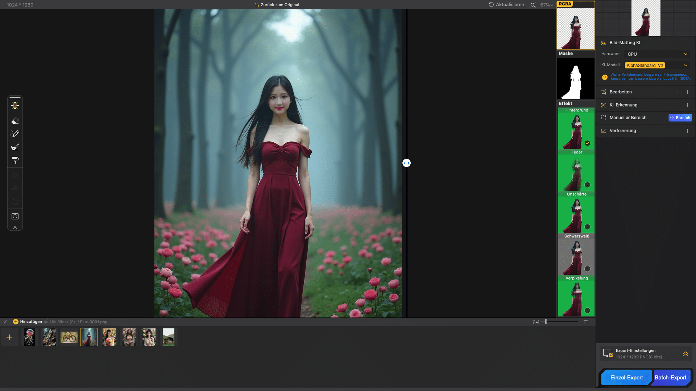
Task: Select the bicycle image thumbnail
Action: (69, 337)
